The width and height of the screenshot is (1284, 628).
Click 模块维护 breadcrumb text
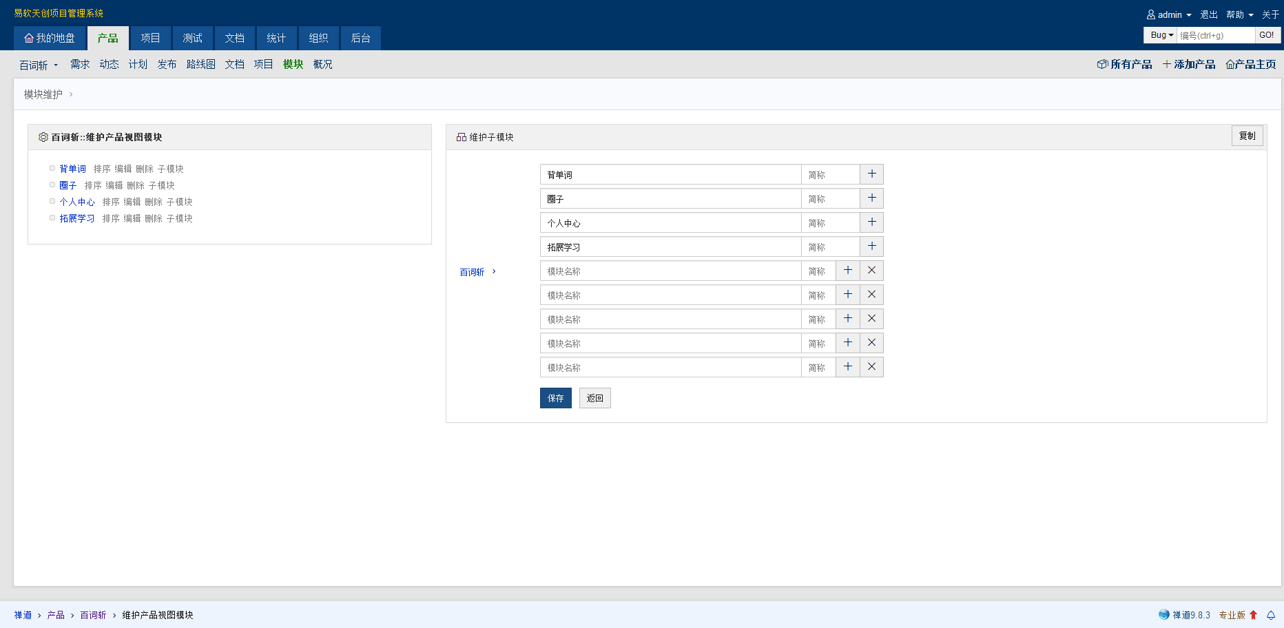point(43,94)
